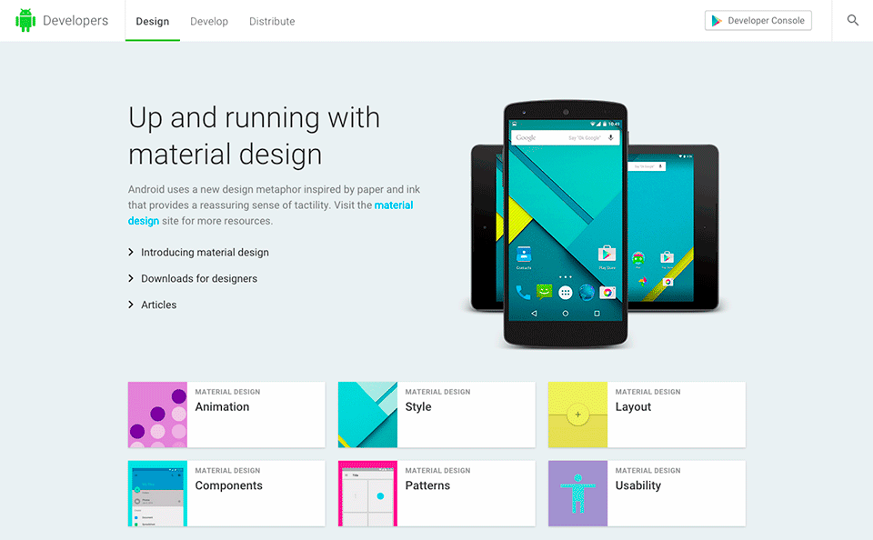Switch to the Distribute tab
Image resolution: width=873 pixels, height=540 pixels.
[x=271, y=21]
